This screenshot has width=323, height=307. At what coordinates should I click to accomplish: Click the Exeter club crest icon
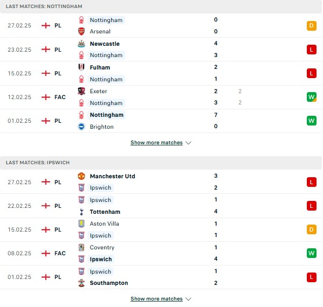[x=81, y=91]
